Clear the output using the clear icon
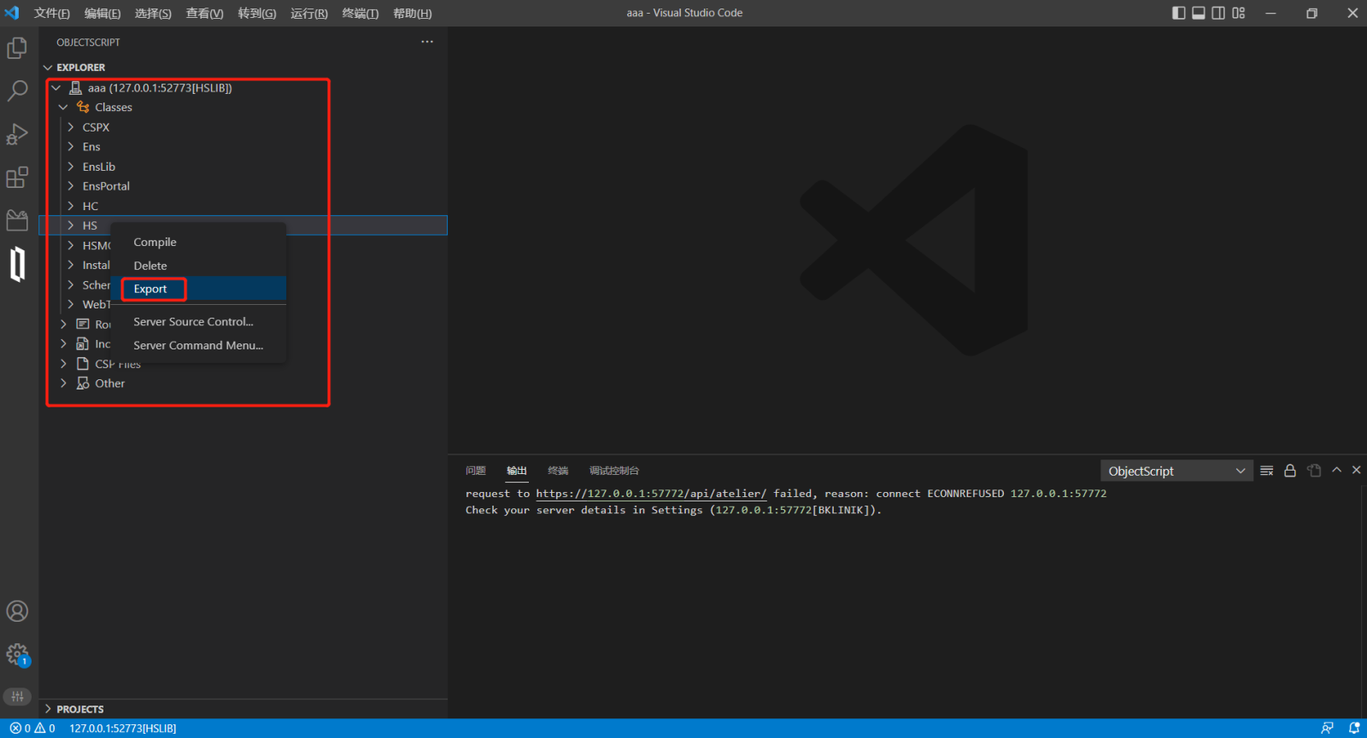The image size is (1367, 738). (x=1266, y=471)
